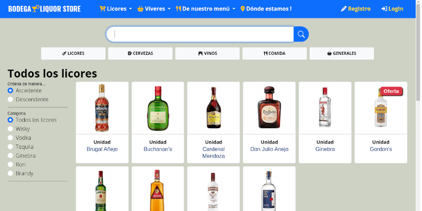Click the Don Julio bottle image

click(269, 107)
